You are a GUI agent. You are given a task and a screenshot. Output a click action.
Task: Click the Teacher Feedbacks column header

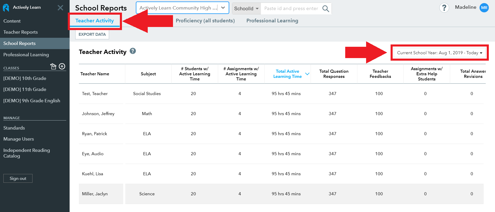pyautogui.click(x=380, y=74)
